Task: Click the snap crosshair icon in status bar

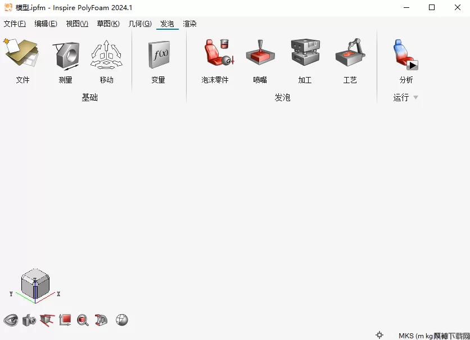Action: click(x=379, y=335)
